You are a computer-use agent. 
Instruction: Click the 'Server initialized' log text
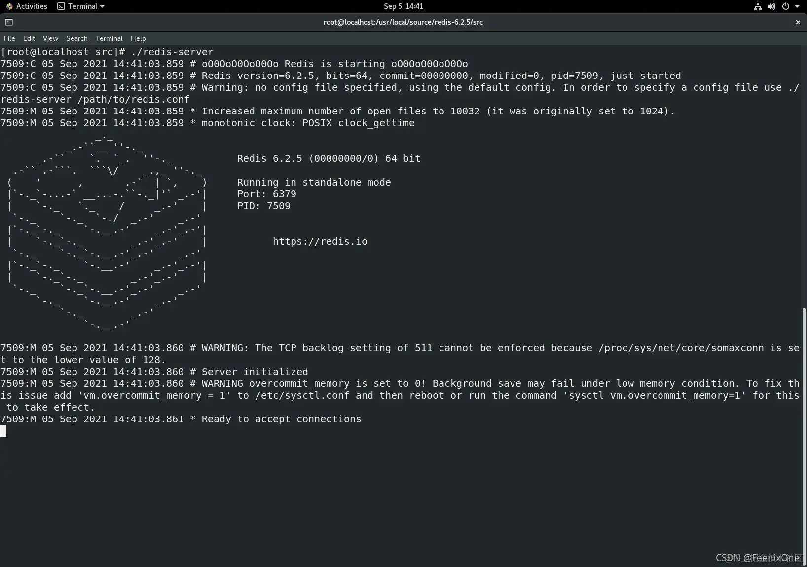(x=255, y=372)
